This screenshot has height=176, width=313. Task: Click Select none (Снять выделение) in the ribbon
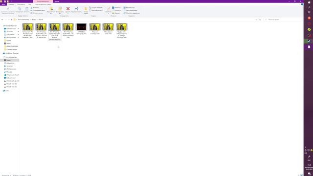(x=131, y=10)
